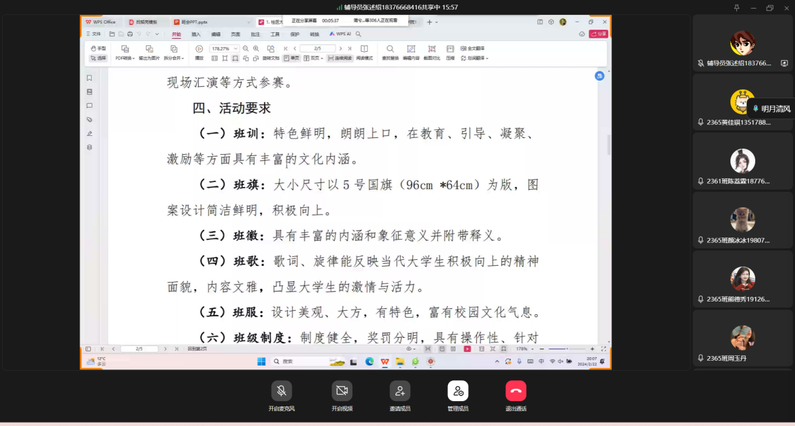Open the 双页 two-page view dropdown
795x426 pixels.
click(x=323, y=58)
